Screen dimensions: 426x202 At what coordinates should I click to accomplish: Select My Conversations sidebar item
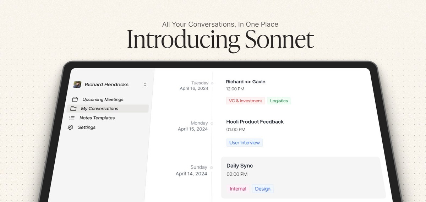[108, 109]
